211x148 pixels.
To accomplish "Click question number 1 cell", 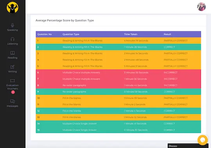I will point(38,40).
